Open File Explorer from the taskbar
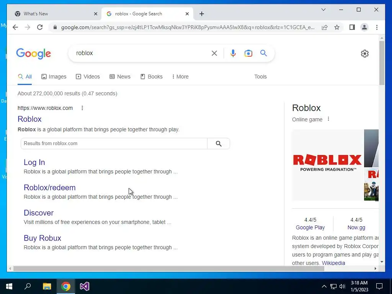Screen dimensions: 392x294 (47, 286)
